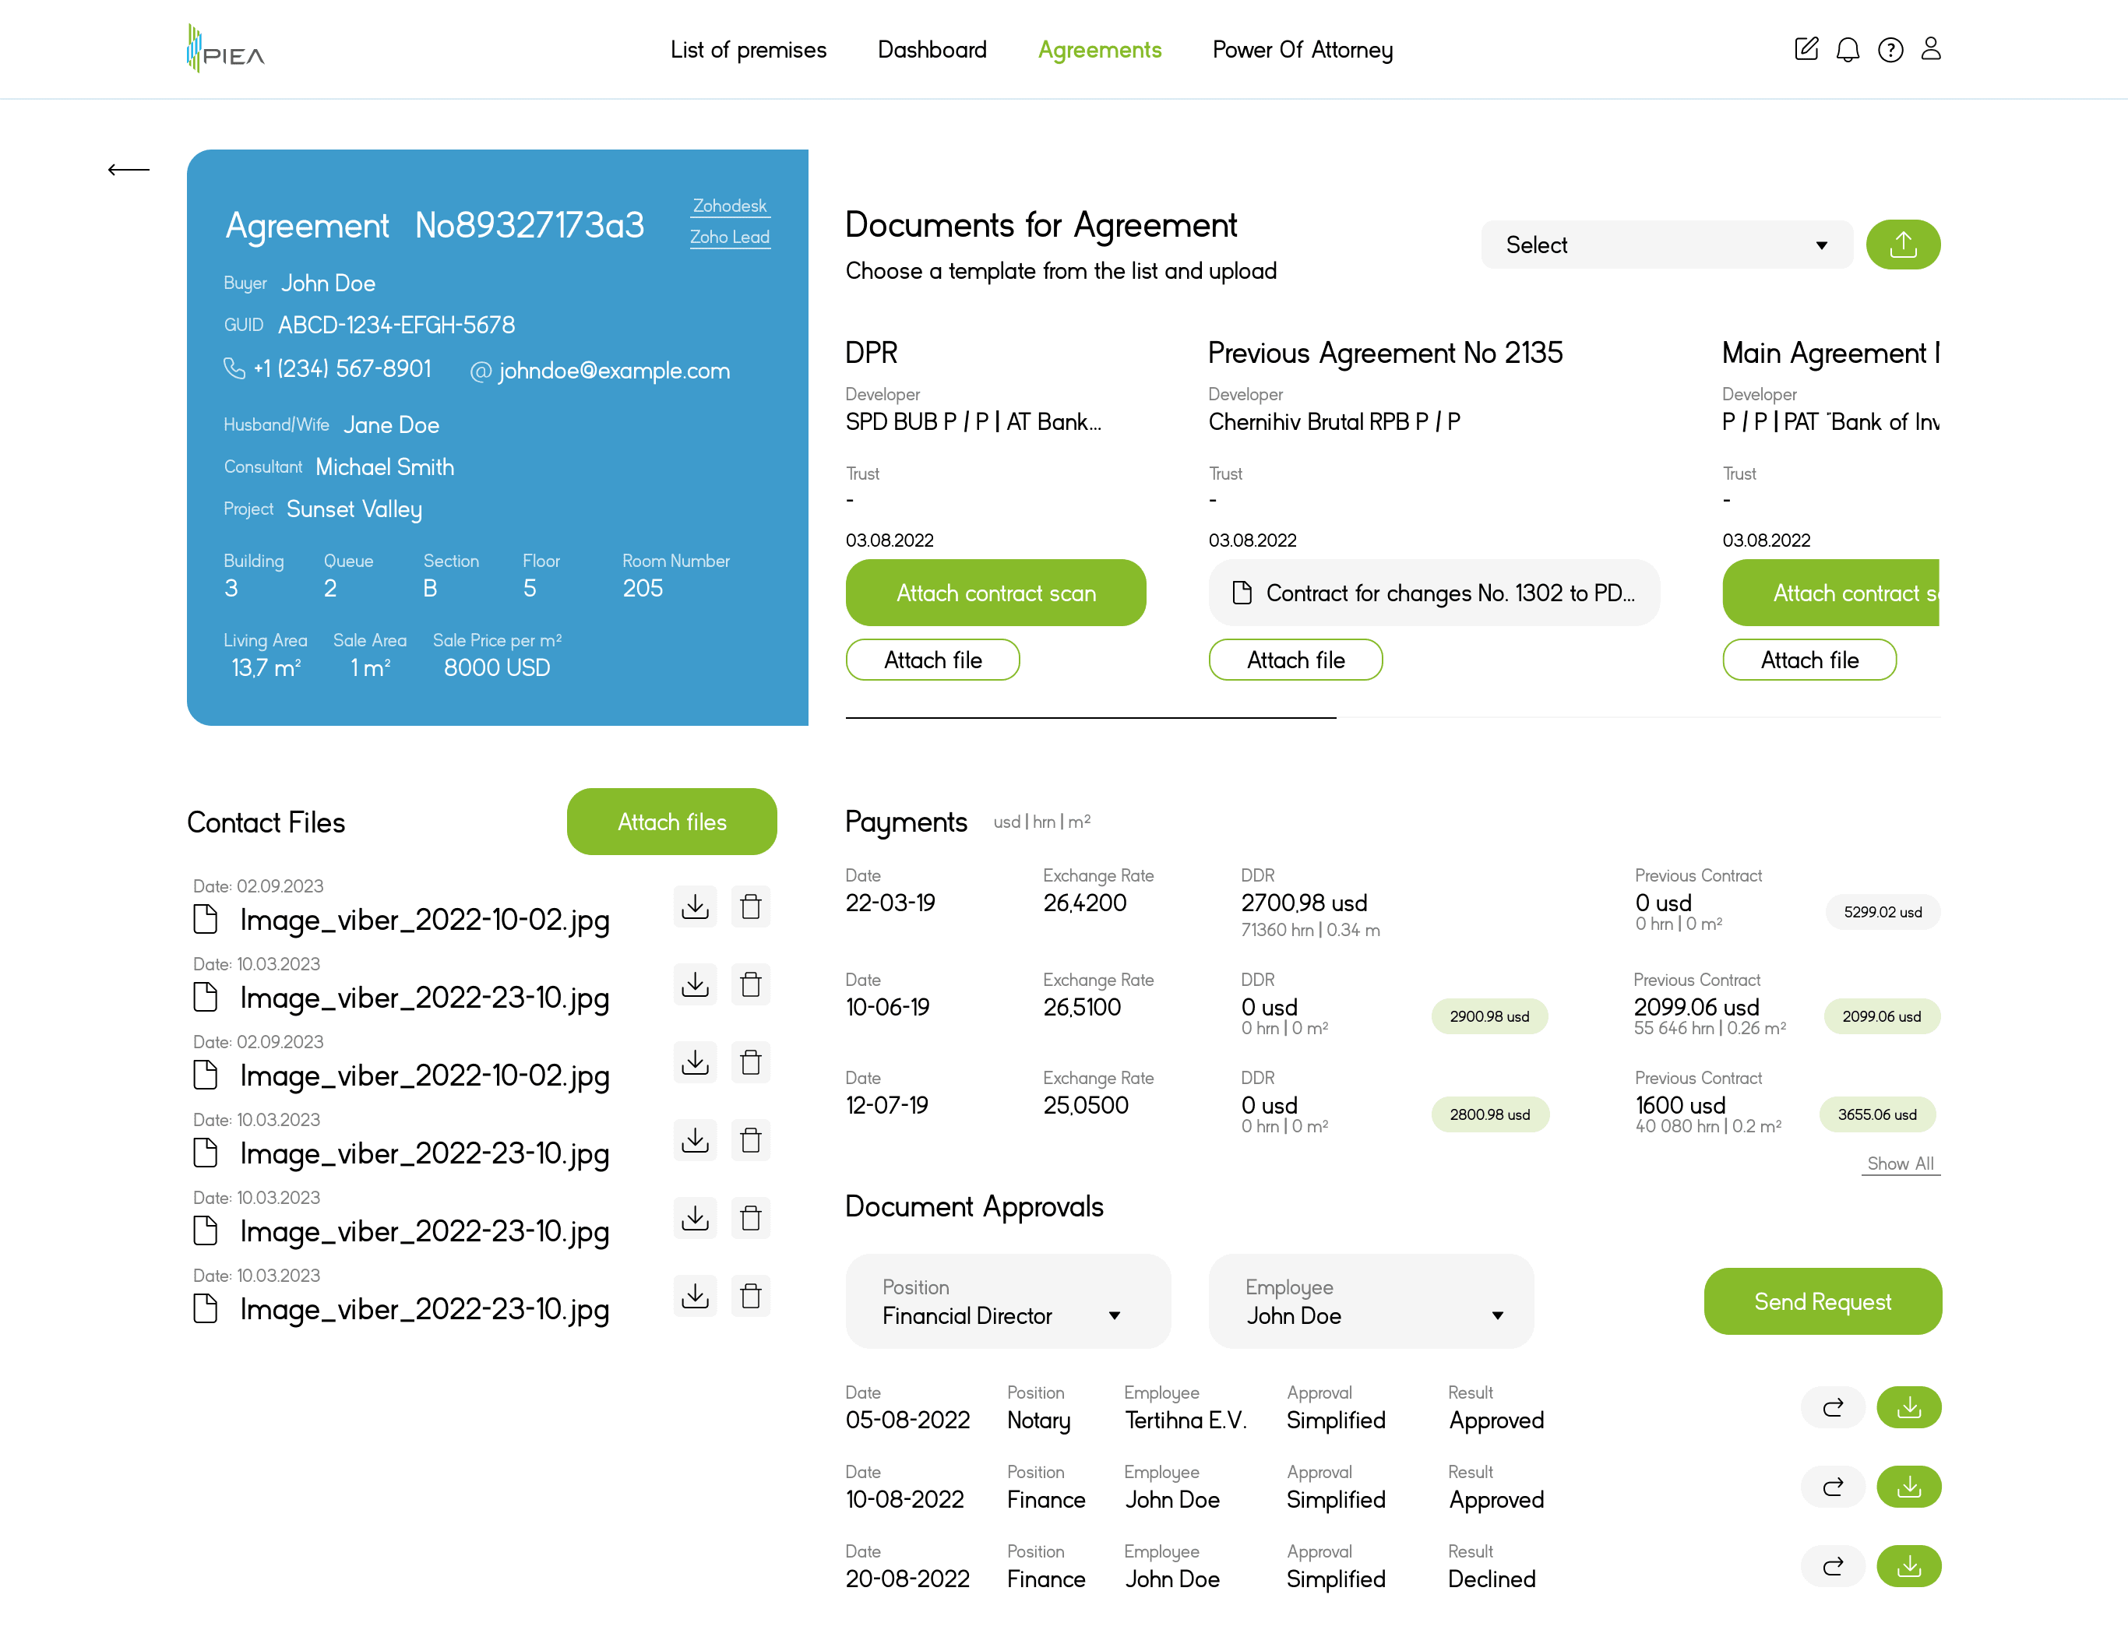2128x1651 pixels.
Task: Open List of premises page
Action: pos(749,50)
